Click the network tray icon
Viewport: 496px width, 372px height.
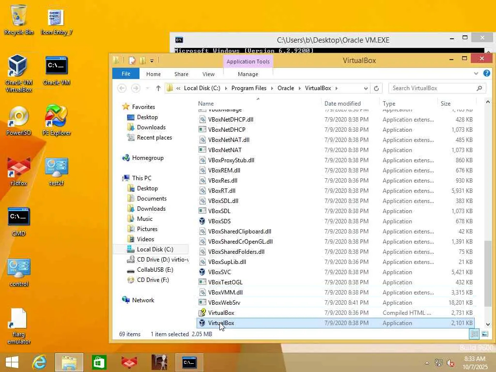pos(438,363)
